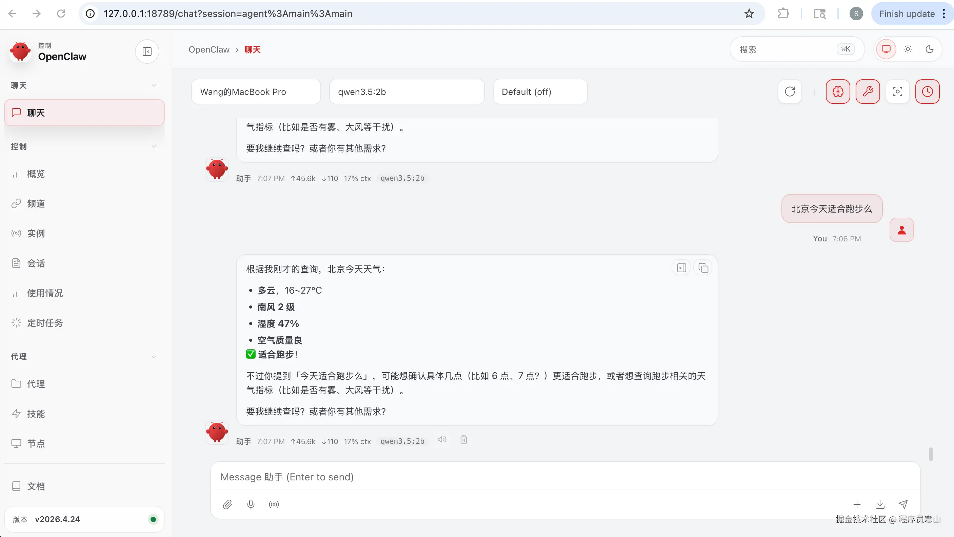Toggle the brain thinking display button
This screenshot has width=954, height=537.
click(838, 92)
